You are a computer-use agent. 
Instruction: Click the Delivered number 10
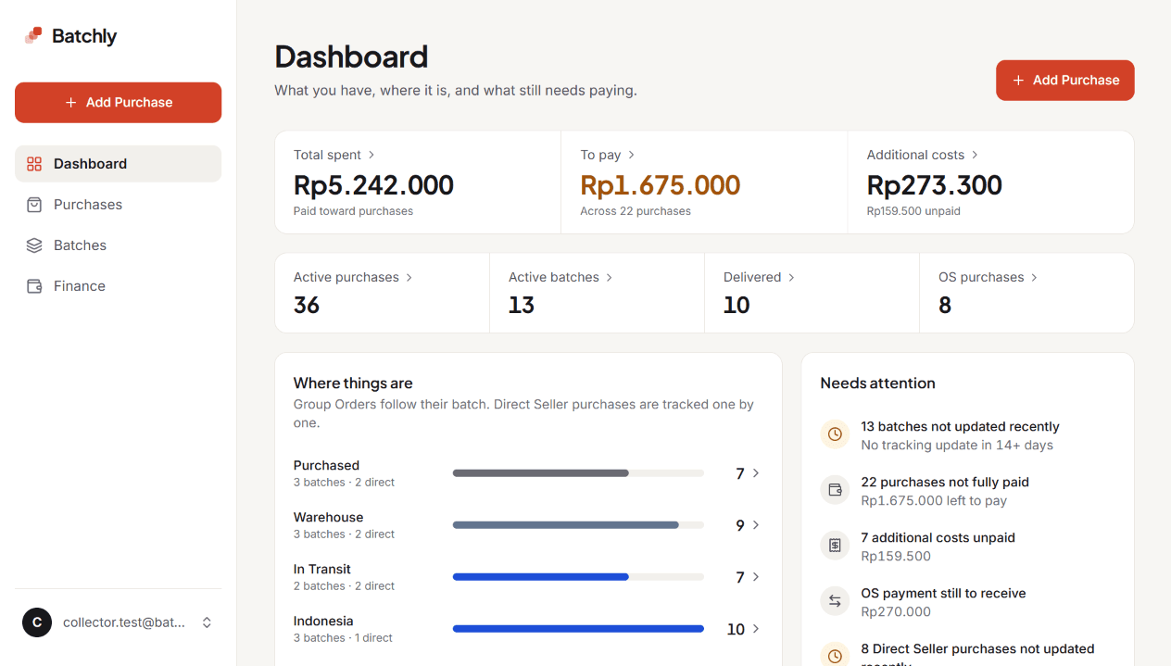(x=737, y=305)
